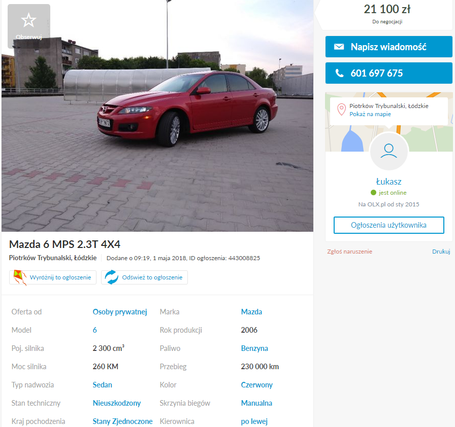The image size is (455, 427).
Task: Click the map pin location icon
Action: (x=342, y=110)
